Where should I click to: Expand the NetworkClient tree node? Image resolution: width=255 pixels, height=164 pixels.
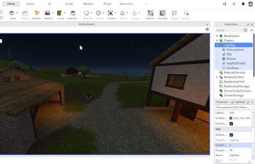pos(217,77)
